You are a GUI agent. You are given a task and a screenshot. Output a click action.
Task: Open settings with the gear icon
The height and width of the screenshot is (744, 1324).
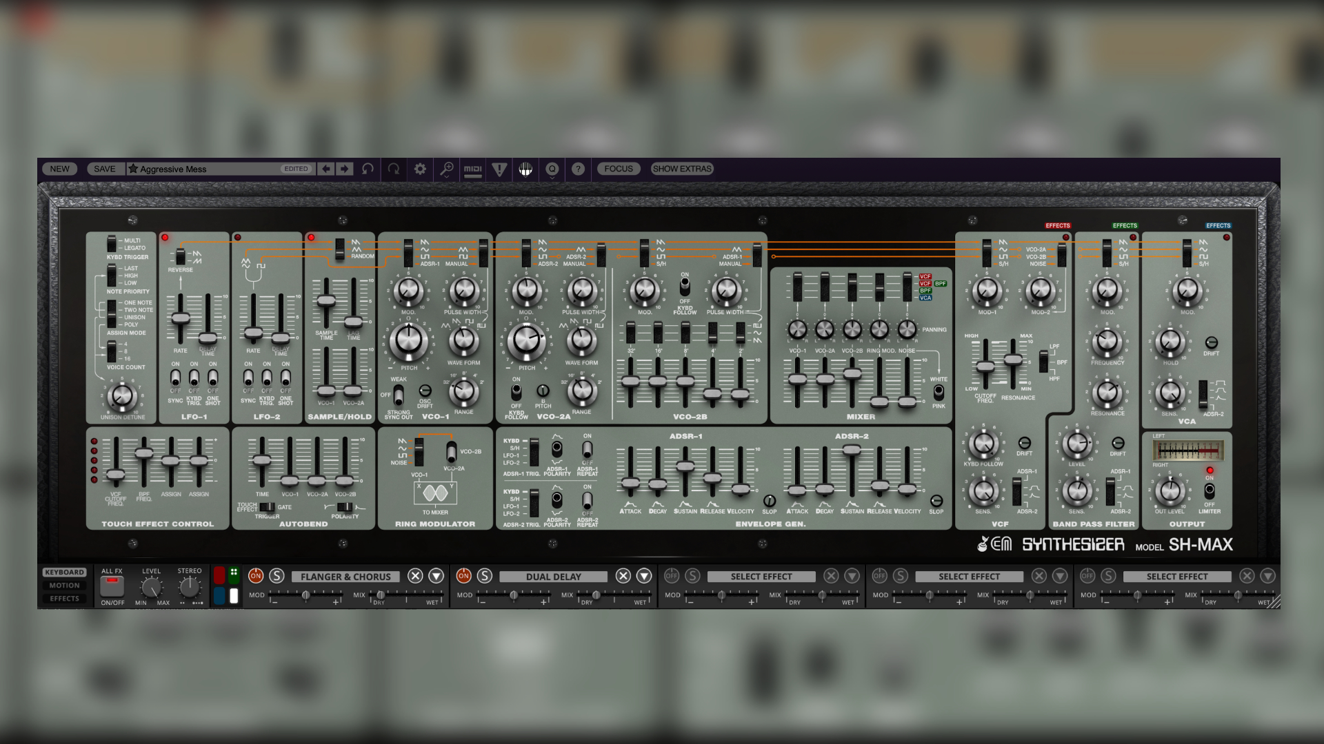[x=420, y=169]
